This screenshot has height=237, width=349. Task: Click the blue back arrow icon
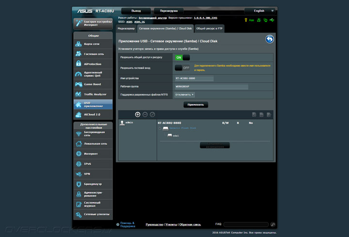(x=270, y=39)
